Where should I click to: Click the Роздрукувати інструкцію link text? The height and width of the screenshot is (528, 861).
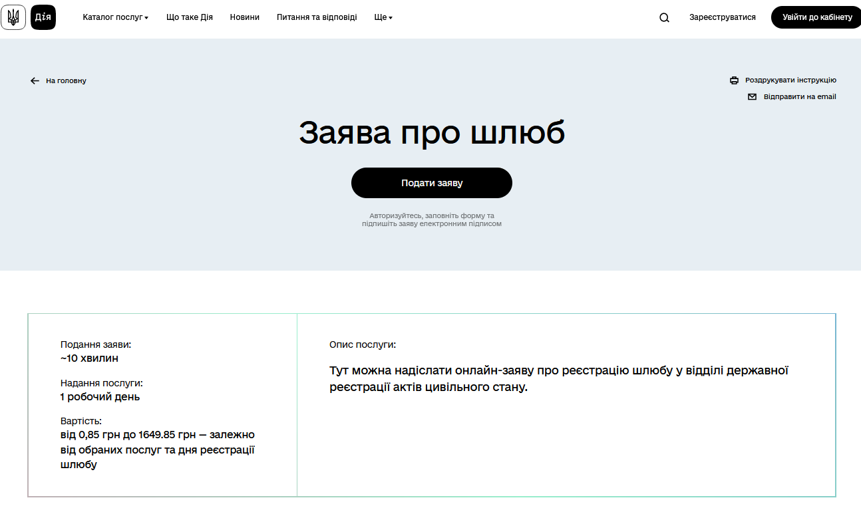(x=790, y=80)
